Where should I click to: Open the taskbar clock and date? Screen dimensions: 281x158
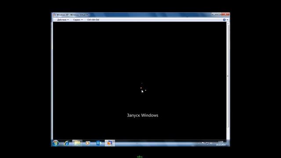(220, 144)
